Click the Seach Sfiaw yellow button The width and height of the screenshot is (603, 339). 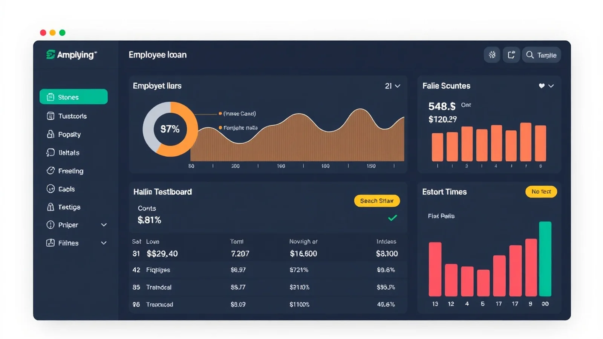click(377, 201)
